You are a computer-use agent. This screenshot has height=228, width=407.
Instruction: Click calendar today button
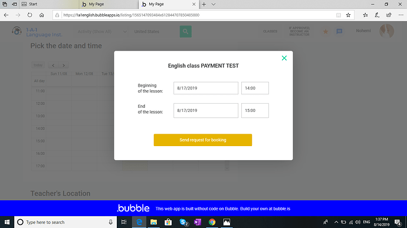38,65
